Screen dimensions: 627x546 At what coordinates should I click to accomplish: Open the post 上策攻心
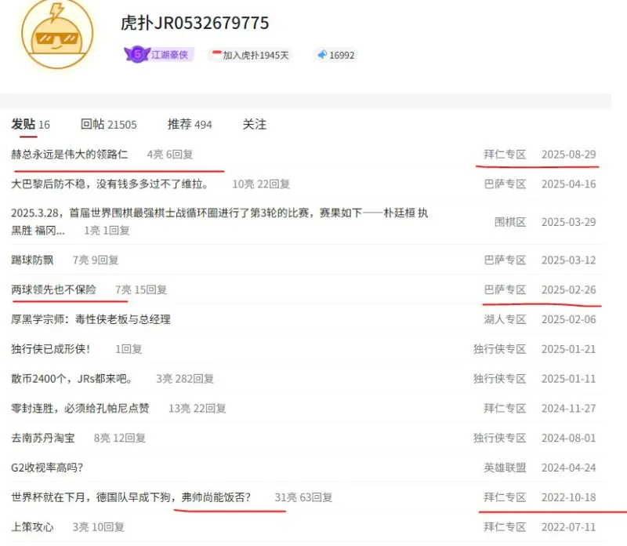click(33, 527)
